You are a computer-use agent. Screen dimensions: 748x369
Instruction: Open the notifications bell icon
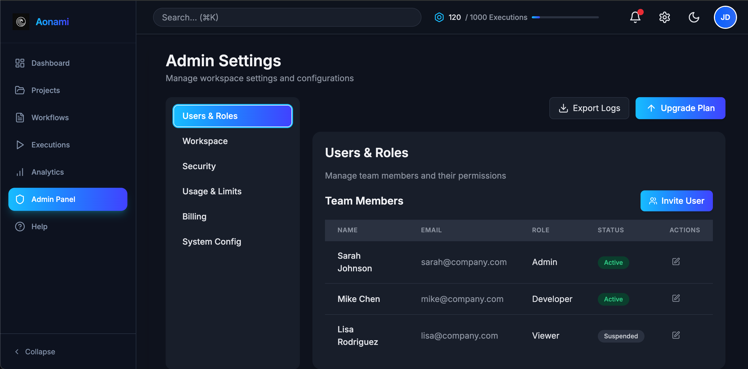pyautogui.click(x=635, y=17)
